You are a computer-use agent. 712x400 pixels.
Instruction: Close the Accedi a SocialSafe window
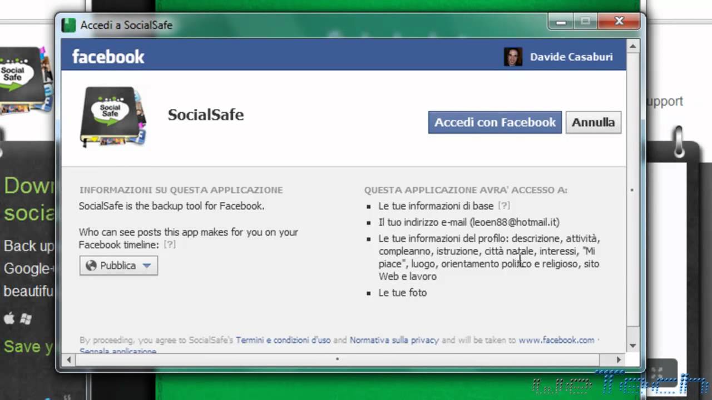tap(620, 22)
